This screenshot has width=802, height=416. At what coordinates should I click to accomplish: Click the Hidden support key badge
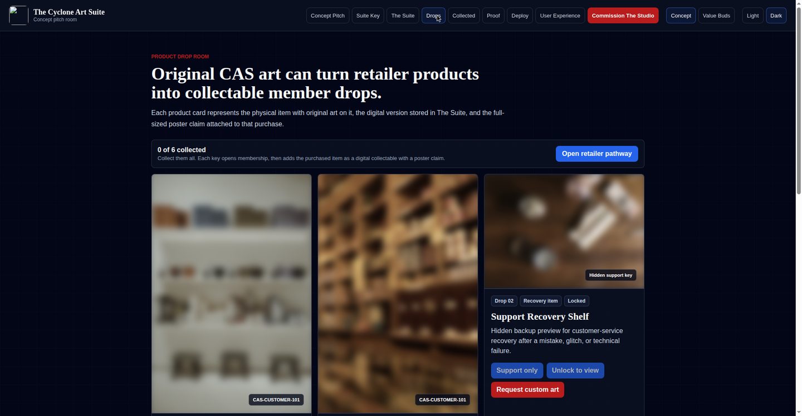point(610,275)
